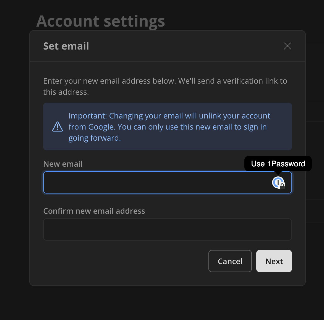Click empty footer space left of Cancel
Screen dimensions: 324x320
[x=124, y=261]
